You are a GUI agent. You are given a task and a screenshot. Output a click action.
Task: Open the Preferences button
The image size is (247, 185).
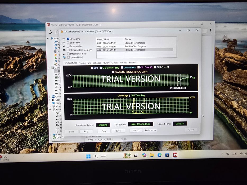150,130
